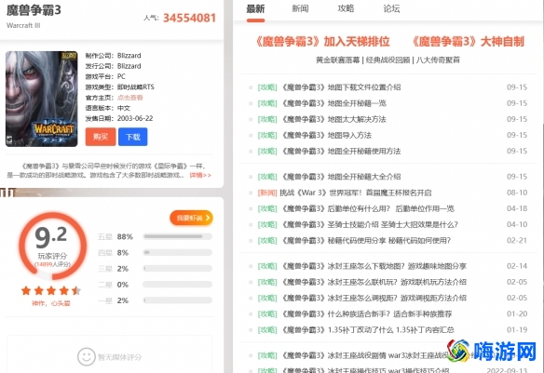Image resolution: width=544 pixels, height=373 pixels.
Task: Open article 圣骑士技能介绍
Action: point(369,224)
